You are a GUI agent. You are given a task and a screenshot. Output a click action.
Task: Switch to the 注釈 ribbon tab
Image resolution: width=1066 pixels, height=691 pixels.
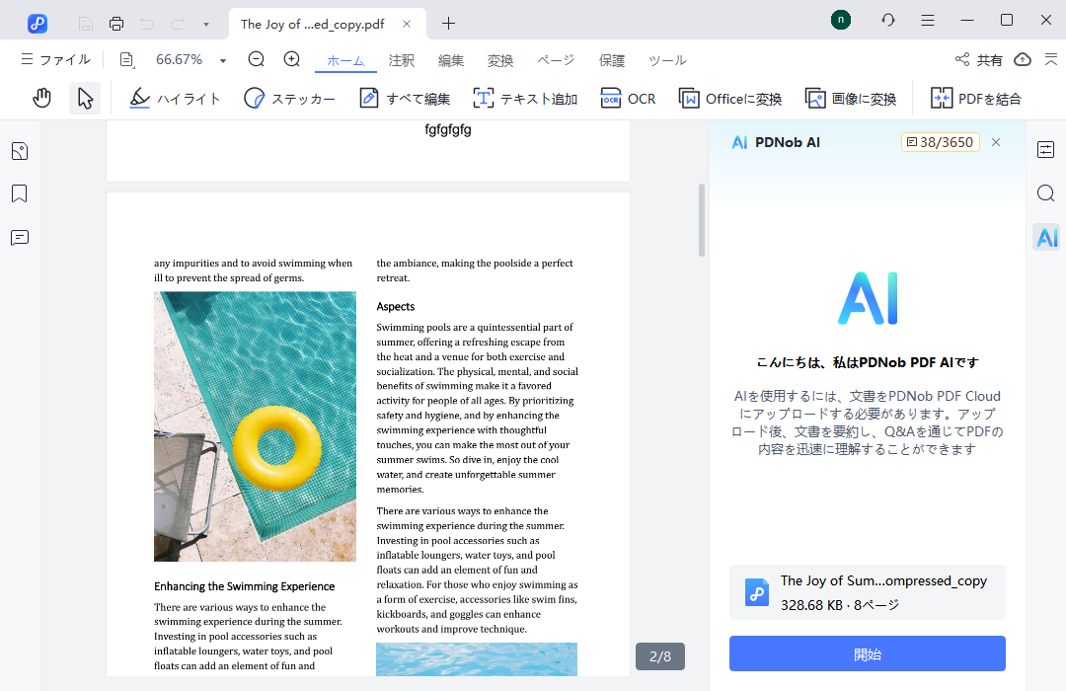[x=401, y=60]
